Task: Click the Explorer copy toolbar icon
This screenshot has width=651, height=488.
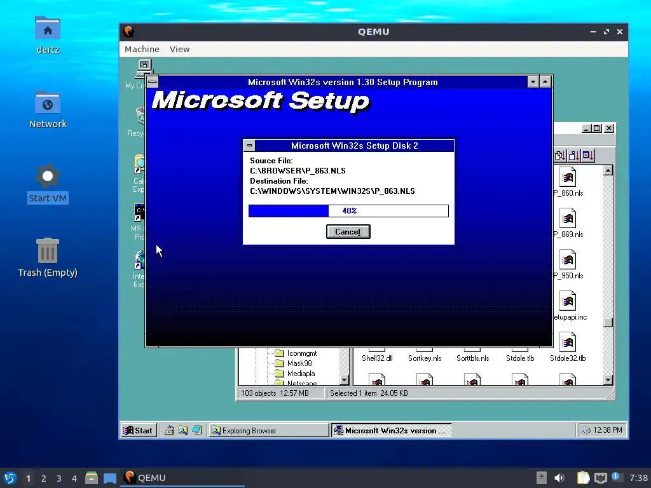Action: tap(559, 156)
